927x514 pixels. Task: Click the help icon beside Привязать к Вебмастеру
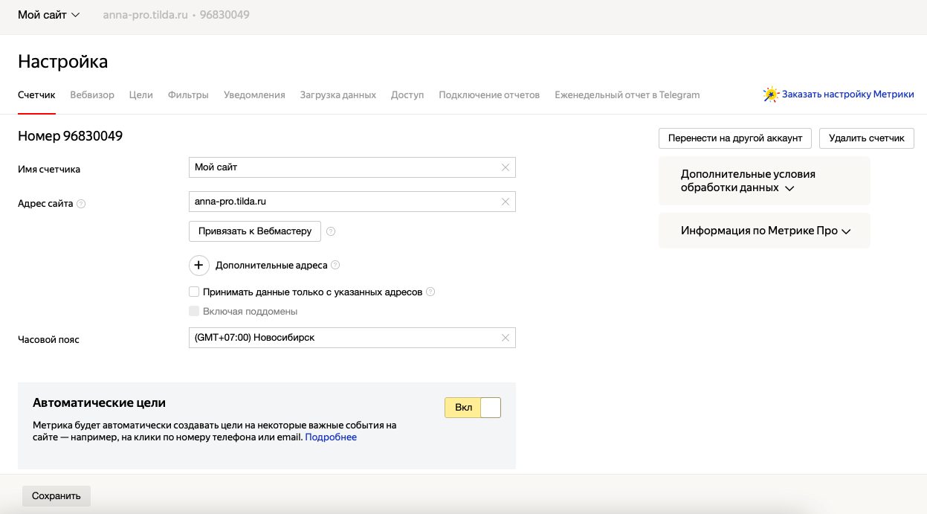click(331, 231)
